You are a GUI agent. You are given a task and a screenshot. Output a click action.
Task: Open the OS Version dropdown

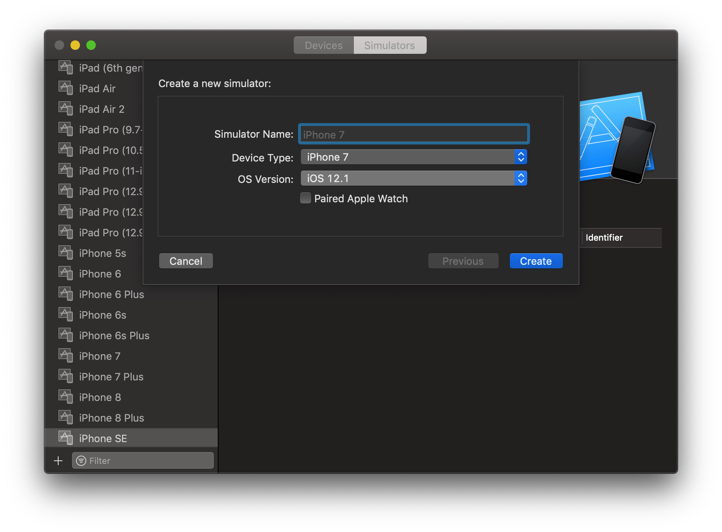414,179
